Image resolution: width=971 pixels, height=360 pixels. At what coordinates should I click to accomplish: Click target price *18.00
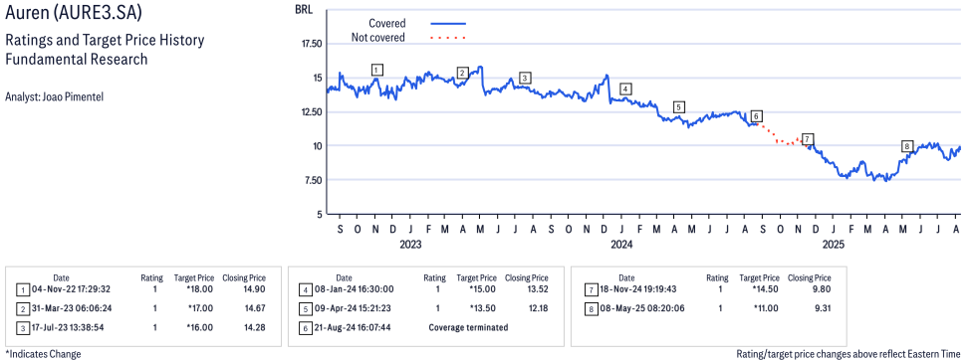click(201, 289)
